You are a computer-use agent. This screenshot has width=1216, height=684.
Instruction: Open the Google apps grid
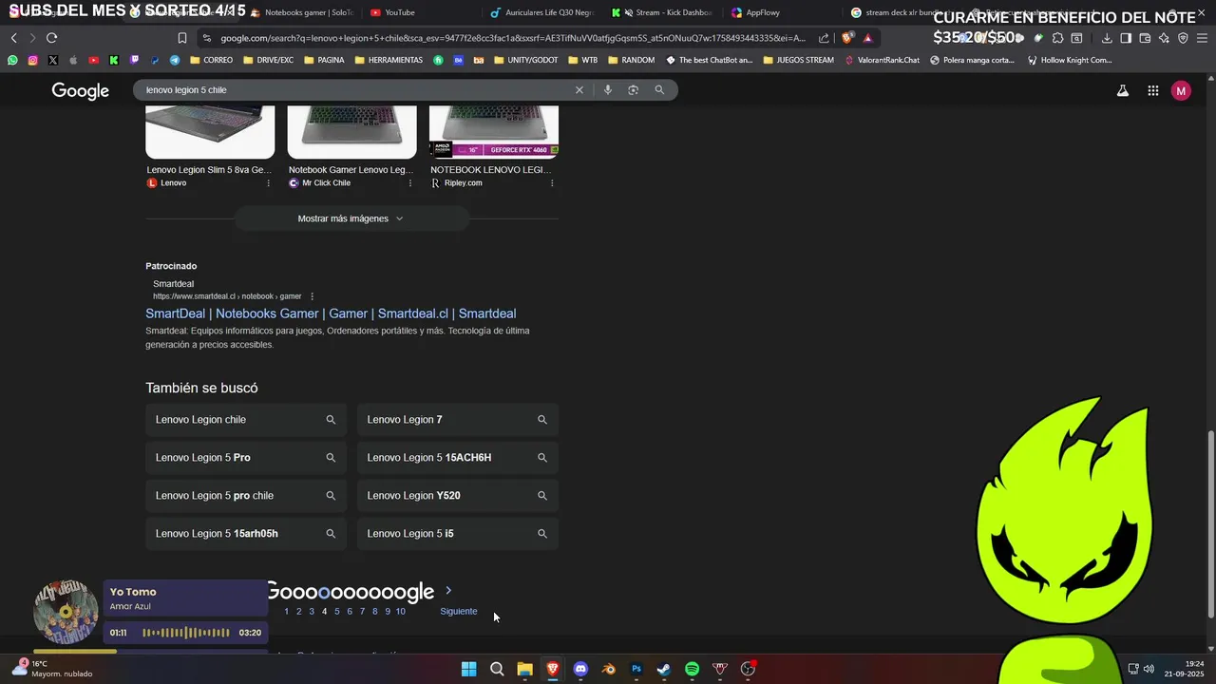coord(1153,90)
